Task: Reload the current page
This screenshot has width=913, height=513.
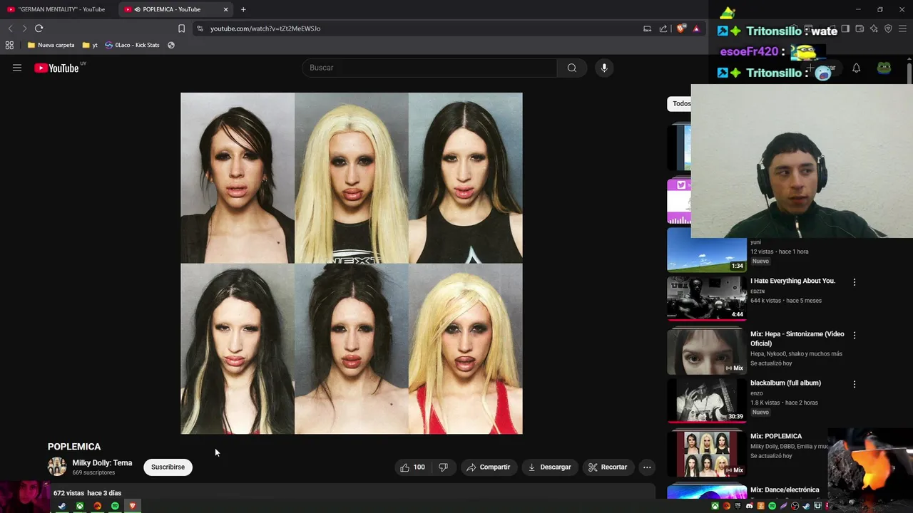Action: (39, 28)
